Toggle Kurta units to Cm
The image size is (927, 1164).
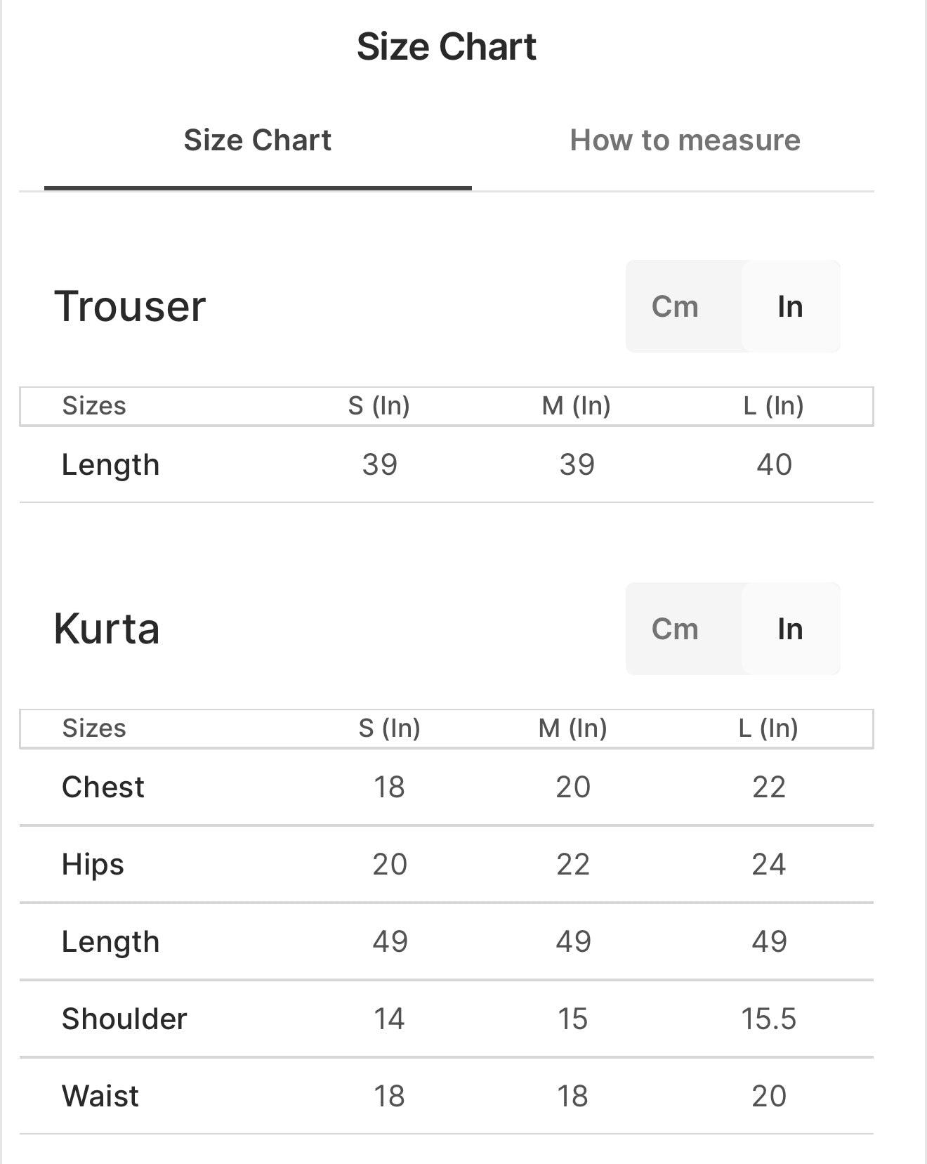[x=675, y=629]
